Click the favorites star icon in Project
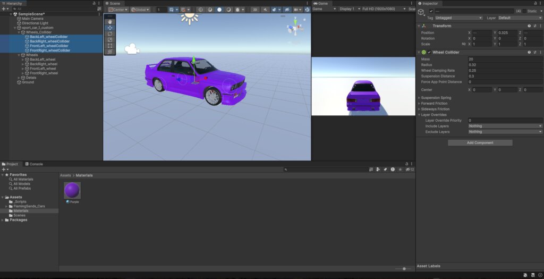Viewport: 544px width, 279px height. 400,170
